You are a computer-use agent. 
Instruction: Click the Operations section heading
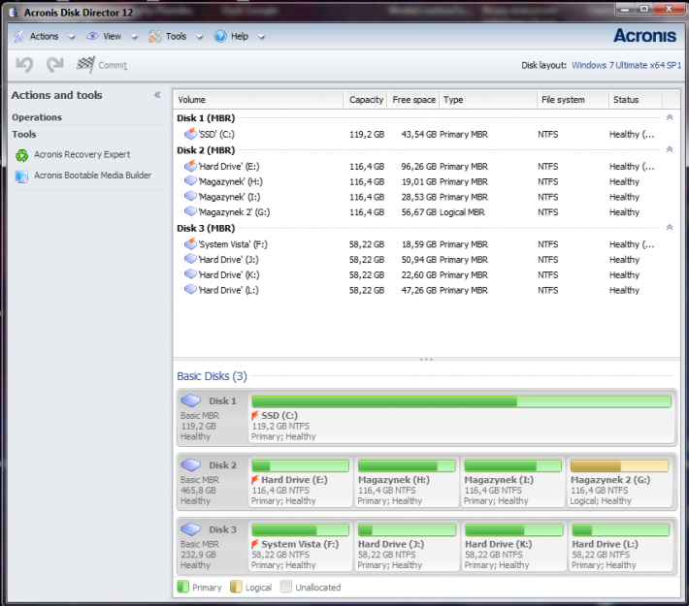click(x=37, y=117)
